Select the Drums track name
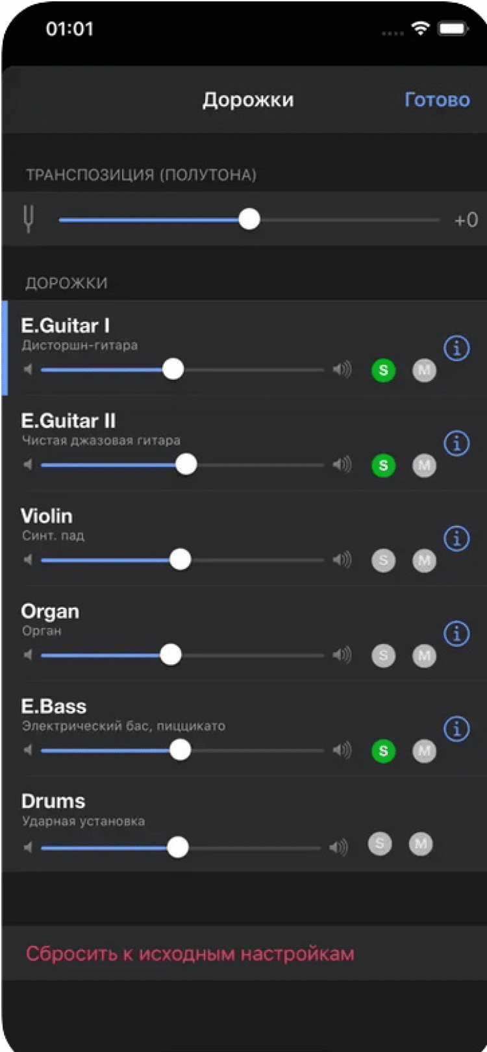Viewport: 487px width, 1052px height. [53, 801]
